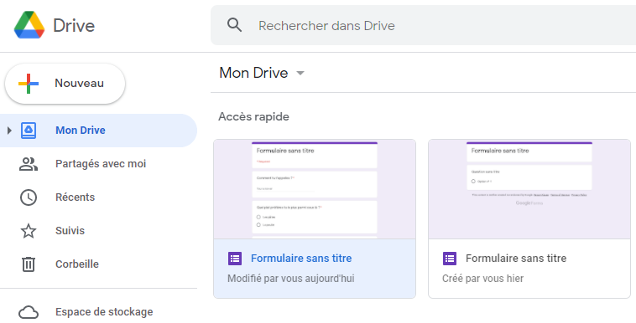Open the Corbeille label in the sidebar

[77, 264]
